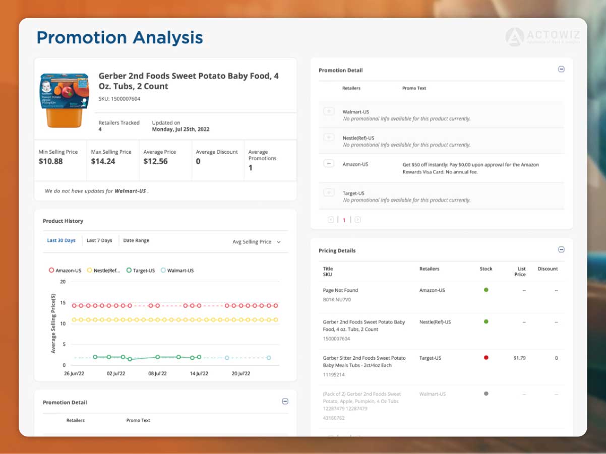Screen dimensions: 606x454
Task: Collapse the top-right Promotion Detail panel
Action: [561, 70]
